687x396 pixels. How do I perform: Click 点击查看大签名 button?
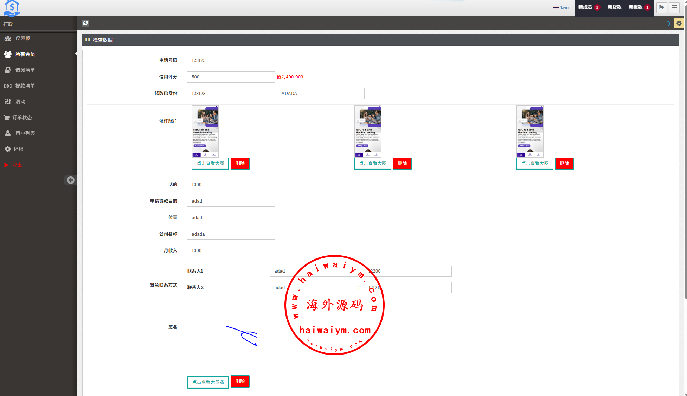208,382
